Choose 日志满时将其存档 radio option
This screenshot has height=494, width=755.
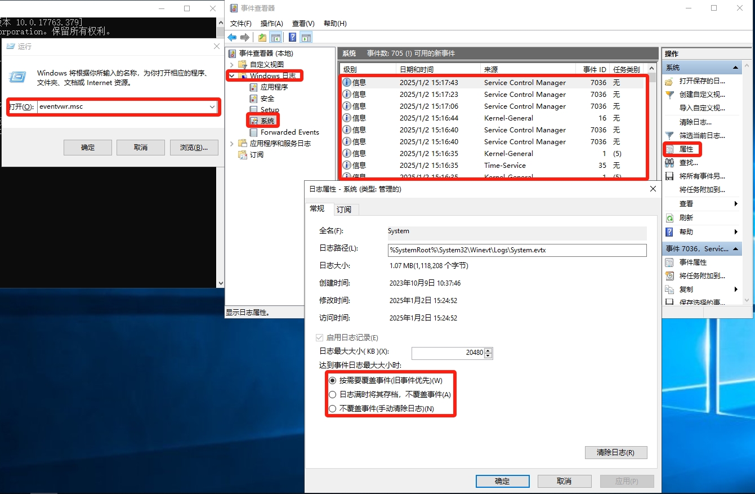(x=332, y=394)
